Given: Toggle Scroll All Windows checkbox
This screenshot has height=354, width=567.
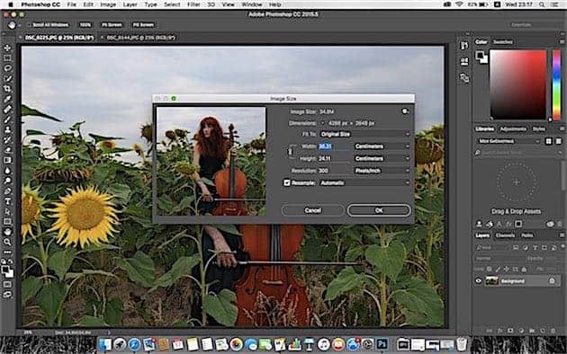Looking at the screenshot, I should pos(30,25).
